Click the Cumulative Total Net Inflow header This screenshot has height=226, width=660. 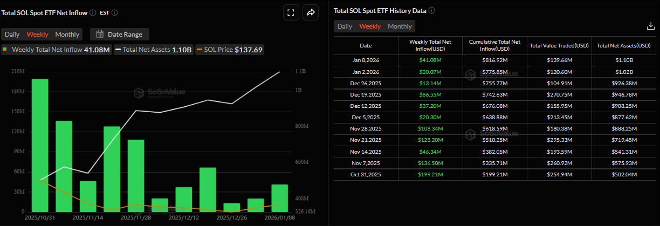coord(494,46)
